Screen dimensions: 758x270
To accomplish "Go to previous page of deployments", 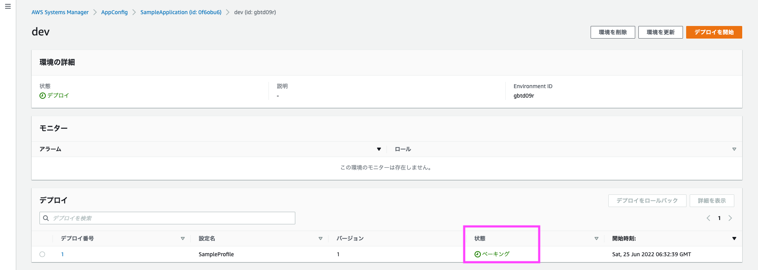I will click(x=708, y=218).
